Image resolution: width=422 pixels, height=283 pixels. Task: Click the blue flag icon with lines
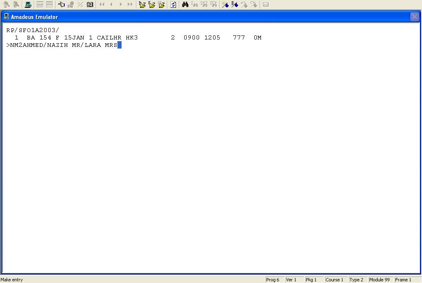click(x=234, y=5)
